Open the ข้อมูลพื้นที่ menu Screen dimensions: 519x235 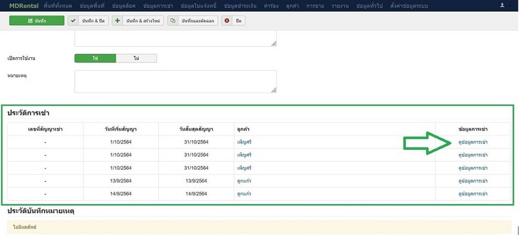tap(92, 6)
